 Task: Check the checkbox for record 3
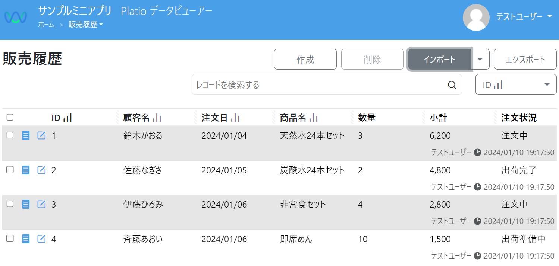[x=10, y=204]
